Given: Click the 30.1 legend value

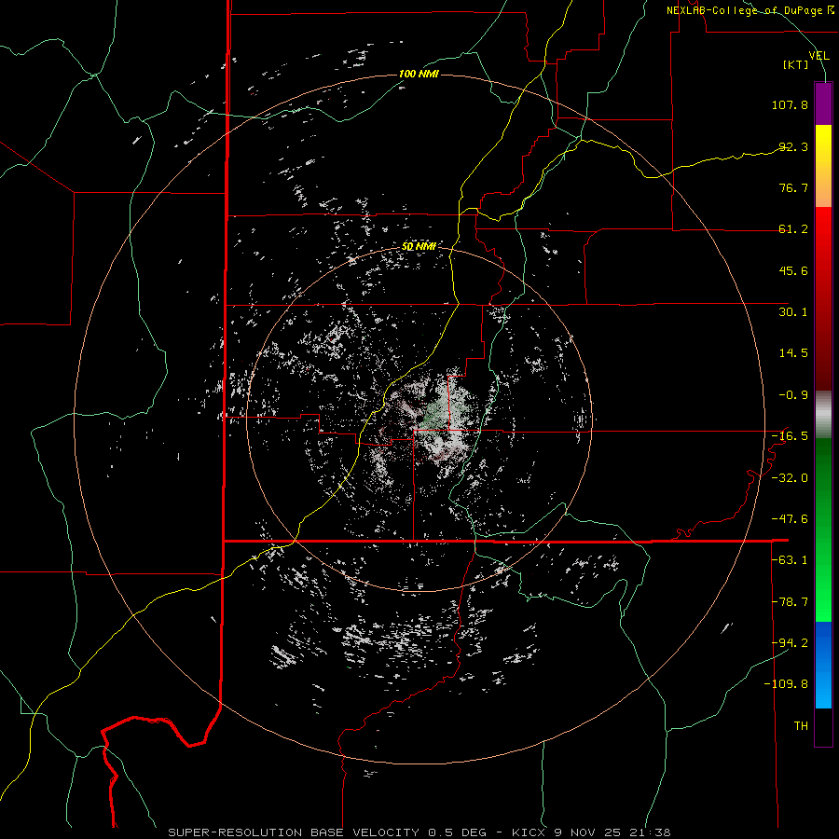Looking at the screenshot, I should click(793, 312).
